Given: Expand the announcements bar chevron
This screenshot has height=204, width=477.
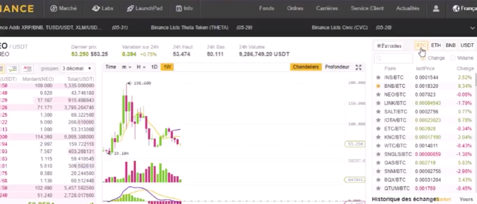Looking at the screenshot, I should point(472,28).
